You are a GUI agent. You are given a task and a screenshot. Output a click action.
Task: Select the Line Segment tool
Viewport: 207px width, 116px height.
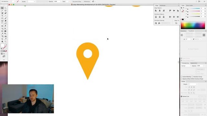(x=5, y=16)
